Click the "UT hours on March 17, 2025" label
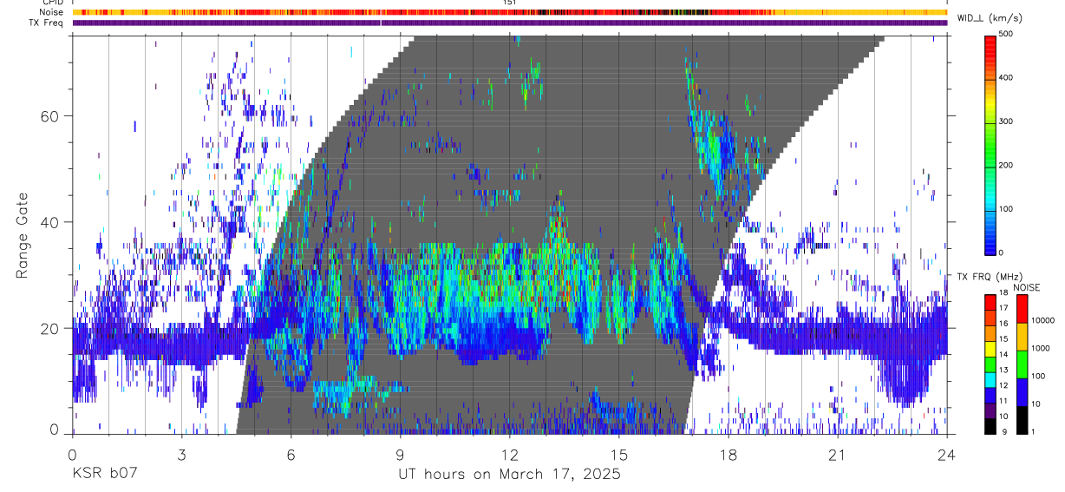 509,475
